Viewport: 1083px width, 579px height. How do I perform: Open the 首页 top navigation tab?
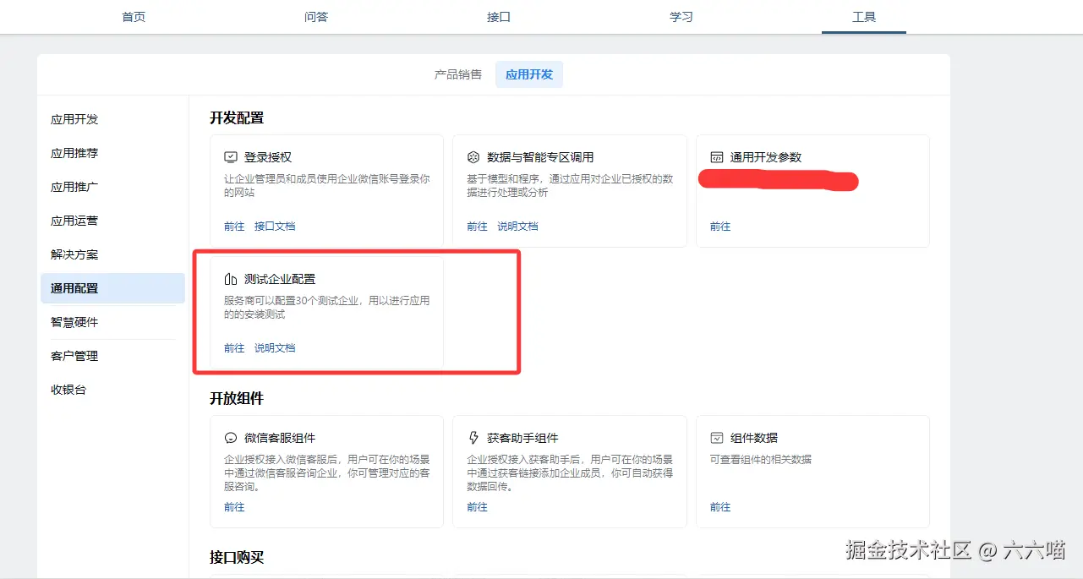[x=134, y=17]
